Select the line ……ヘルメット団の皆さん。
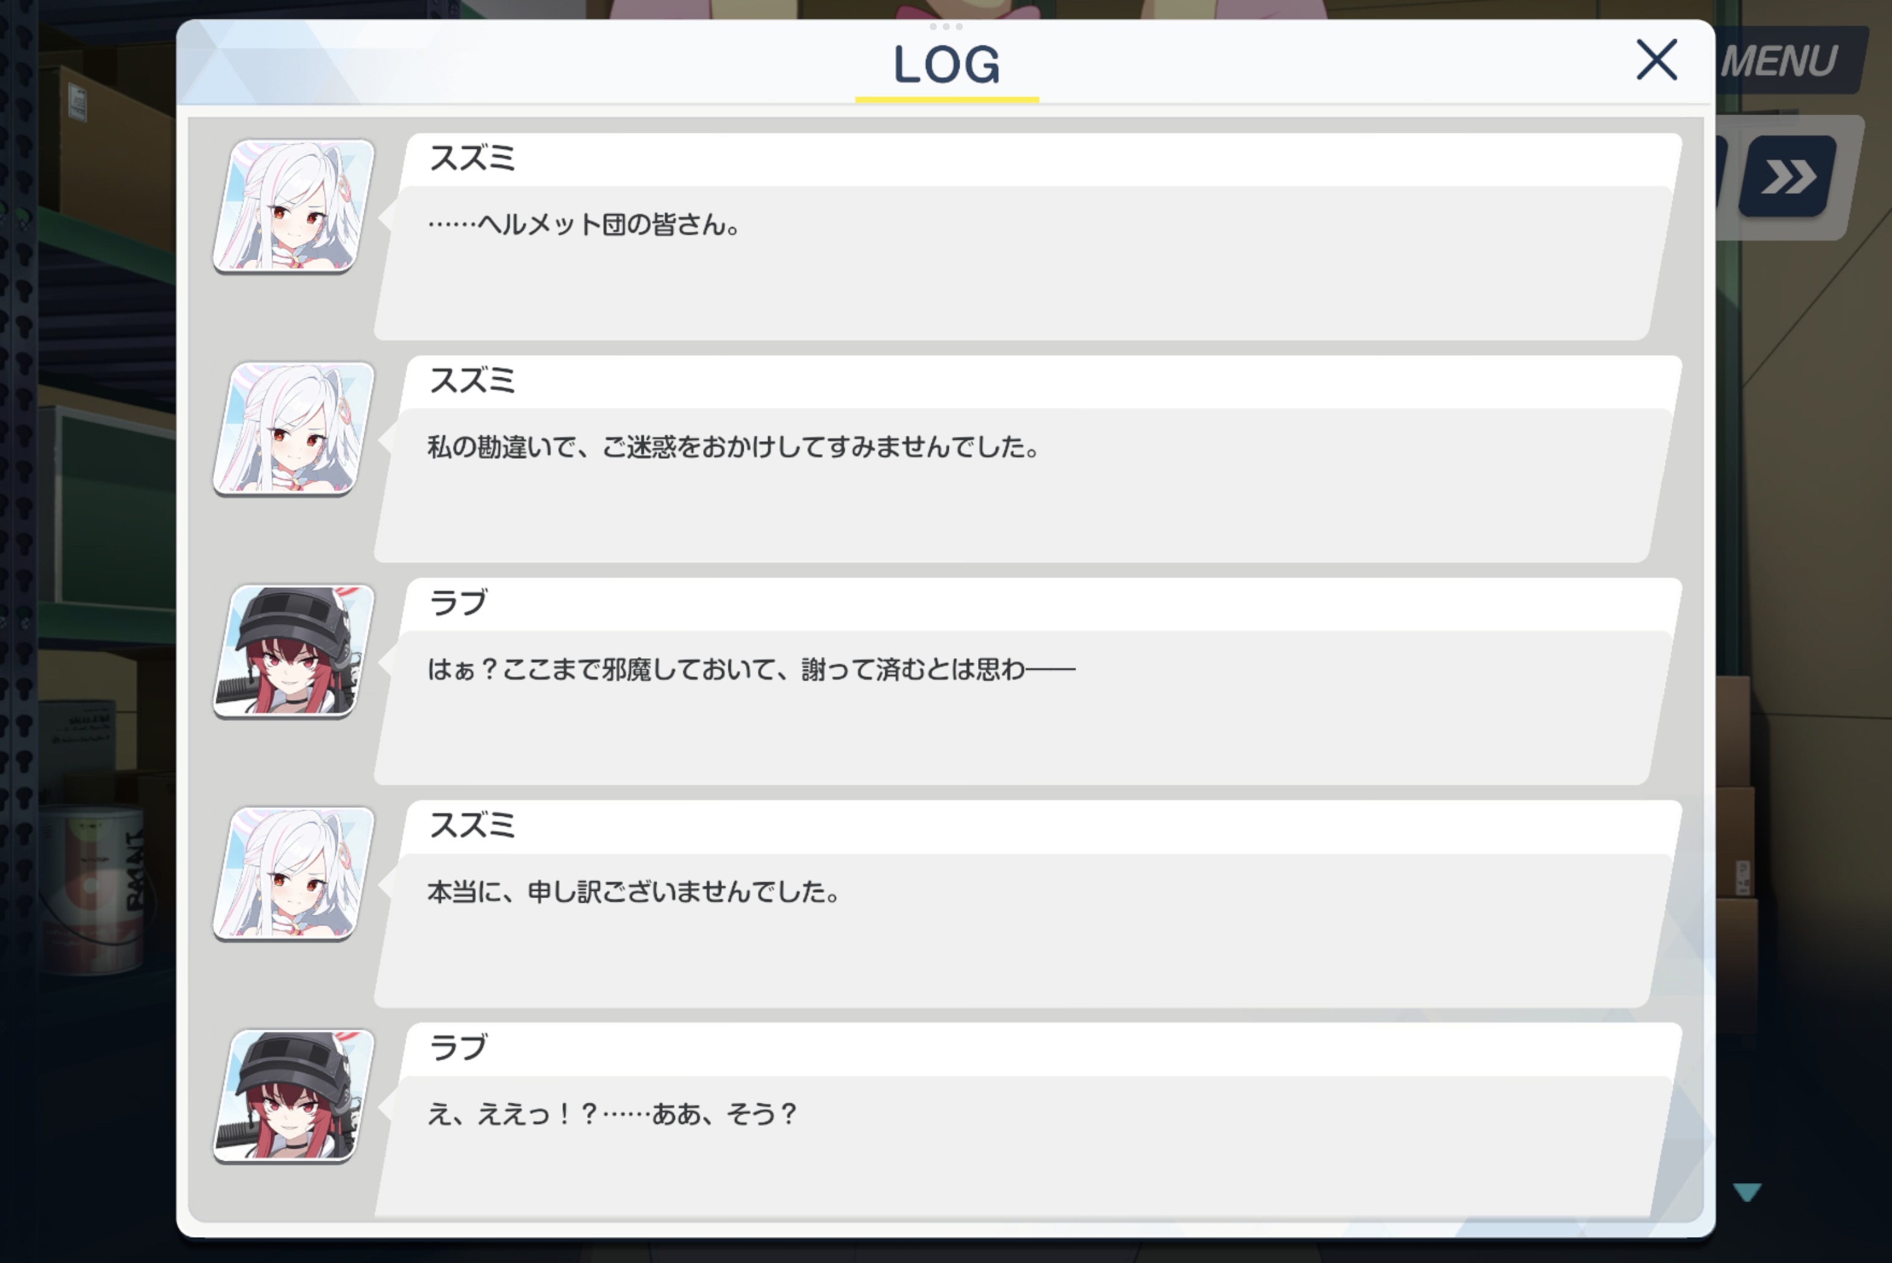Viewport: 1892px width, 1263px height. coord(584,224)
